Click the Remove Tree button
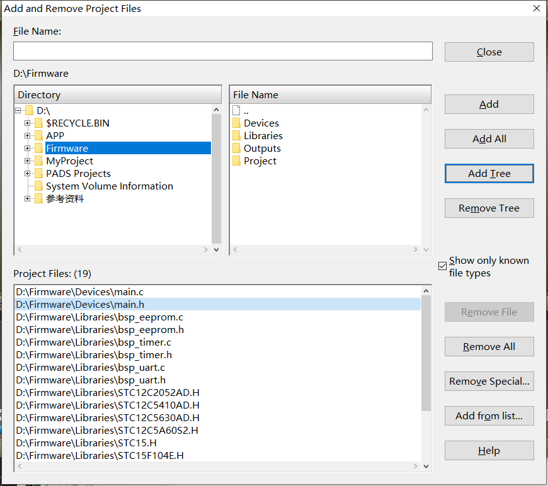 pyautogui.click(x=489, y=208)
